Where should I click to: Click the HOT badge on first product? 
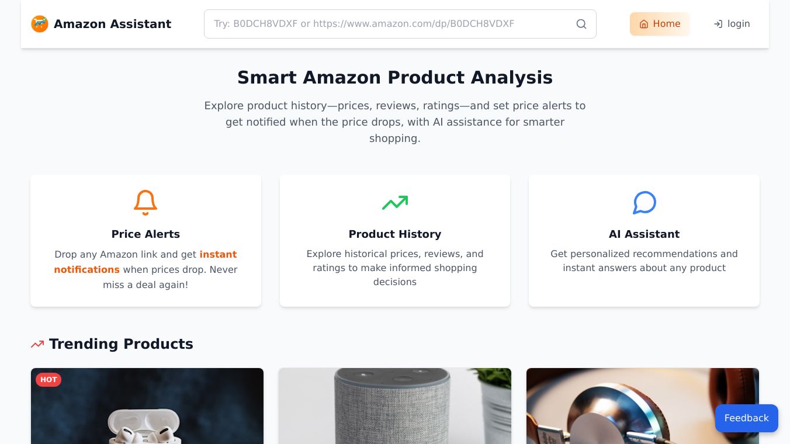point(48,380)
